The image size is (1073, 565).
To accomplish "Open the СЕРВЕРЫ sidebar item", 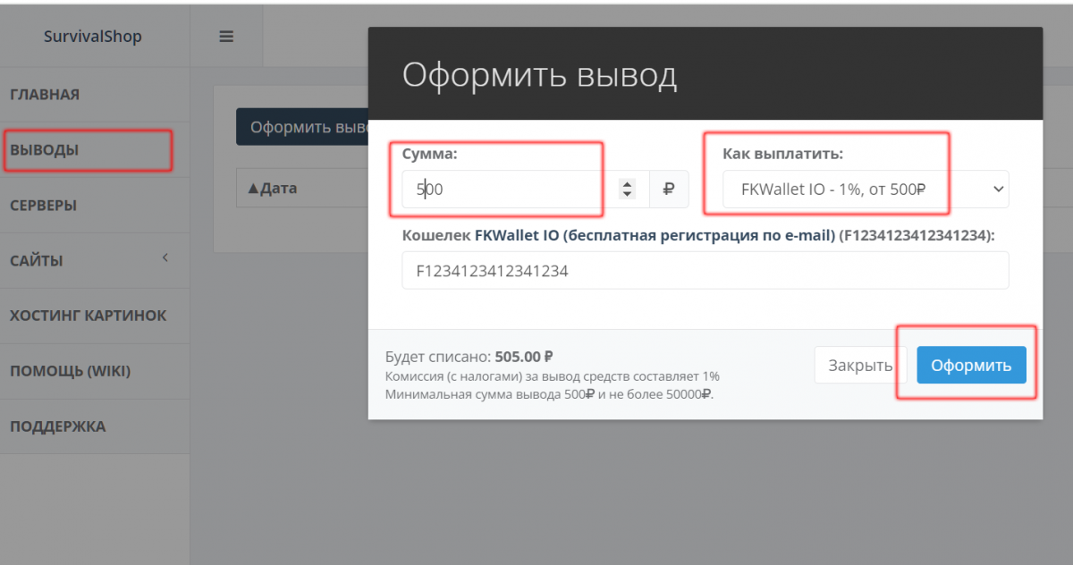I will (44, 206).
